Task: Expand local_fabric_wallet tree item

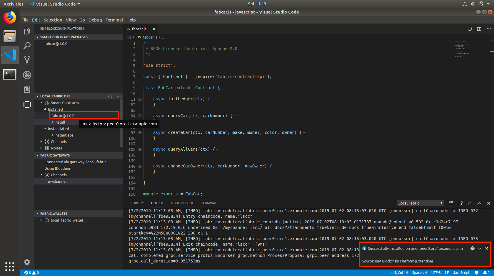Action: click(x=41, y=220)
